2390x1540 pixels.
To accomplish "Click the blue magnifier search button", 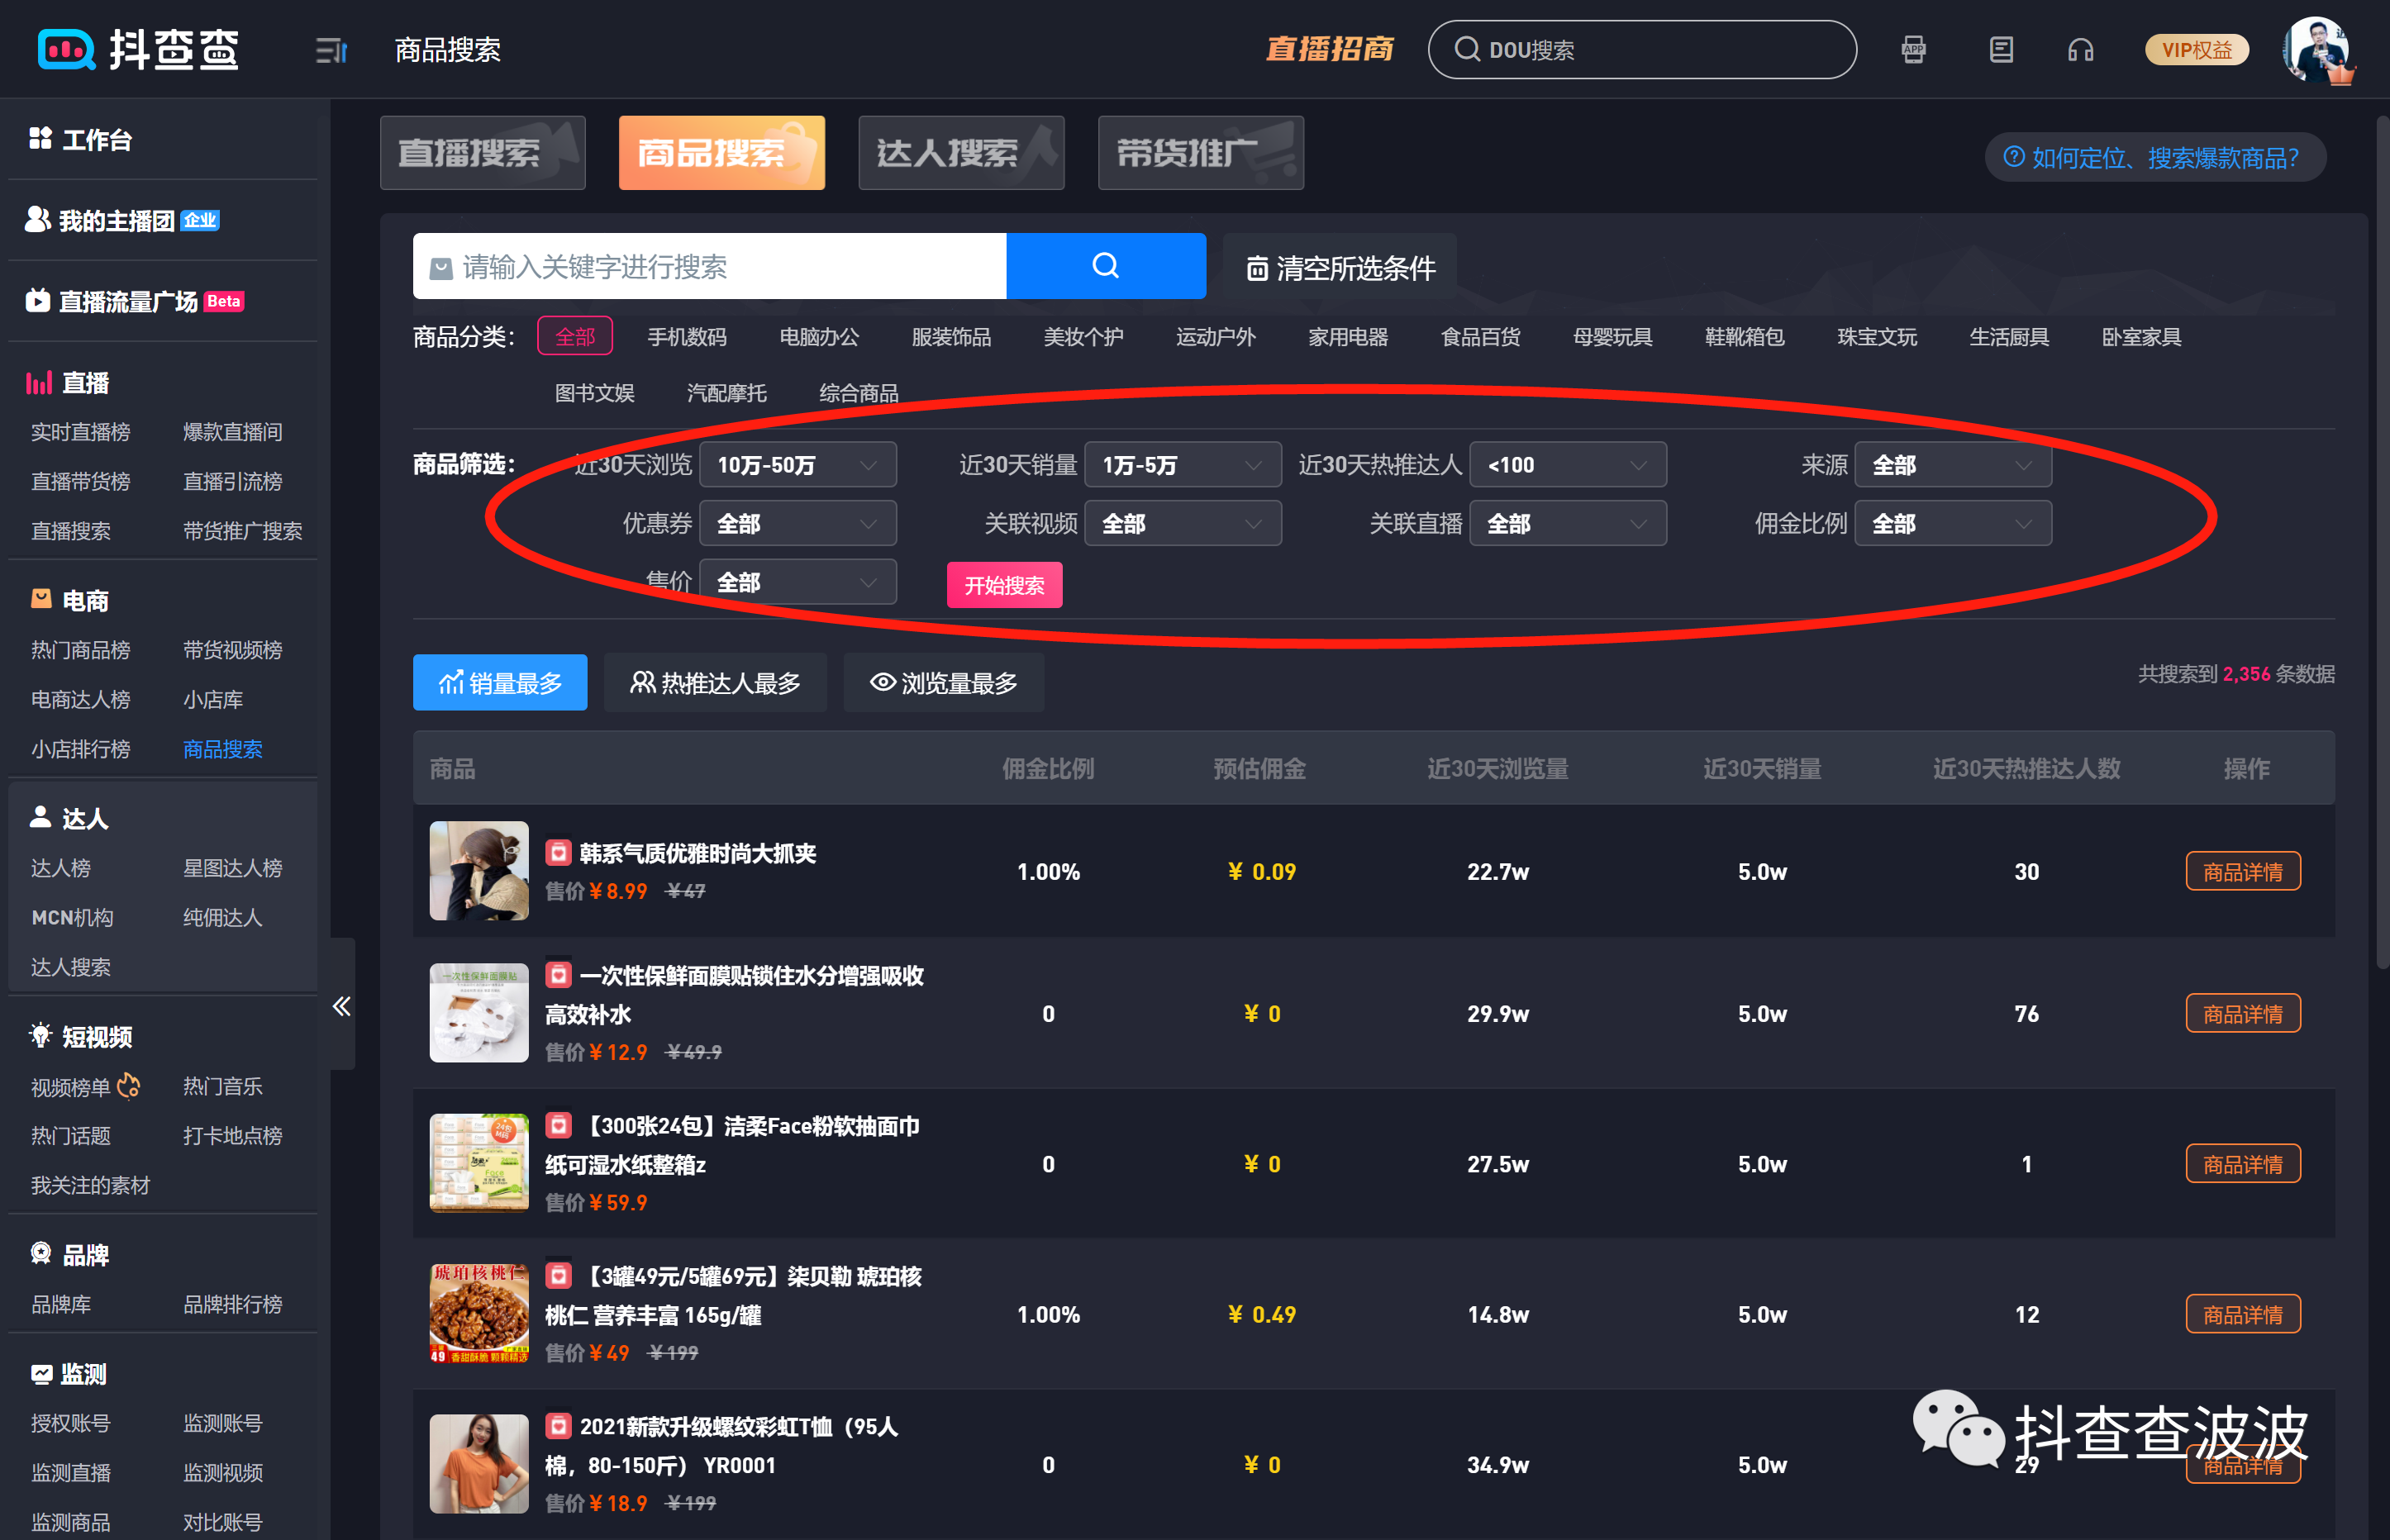I will tap(1105, 266).
